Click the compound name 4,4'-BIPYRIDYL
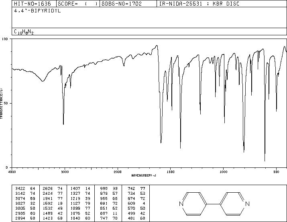Viewport: 287px width, 222px height. pyautogui.click(x=37, y=11)
